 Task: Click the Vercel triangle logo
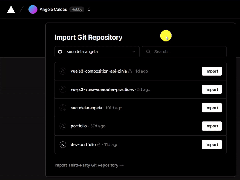click(x=11, y=10)
